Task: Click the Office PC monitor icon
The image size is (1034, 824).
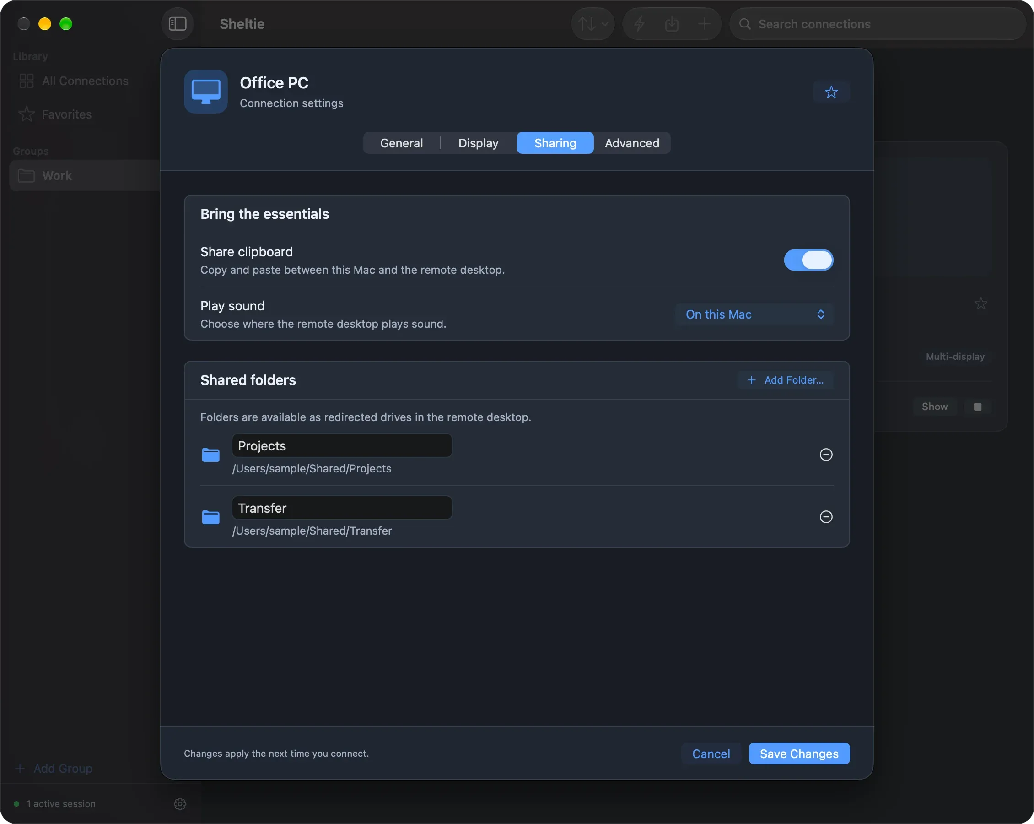Action: [206, 92]
